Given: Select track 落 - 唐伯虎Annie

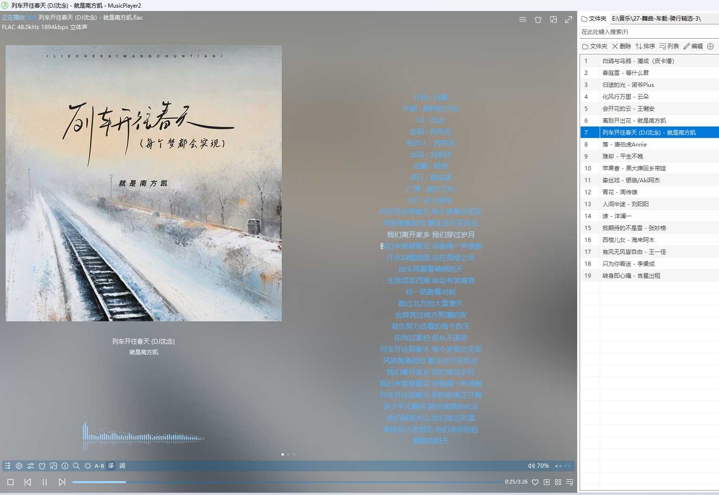Looking at the screenshot, I should coord(649,144).
